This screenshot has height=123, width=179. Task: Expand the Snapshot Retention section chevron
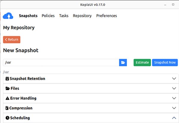(174, 79)
